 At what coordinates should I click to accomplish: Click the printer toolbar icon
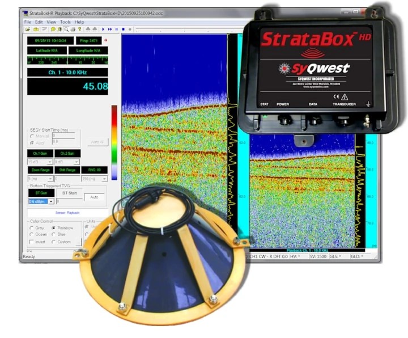[73, 29]
